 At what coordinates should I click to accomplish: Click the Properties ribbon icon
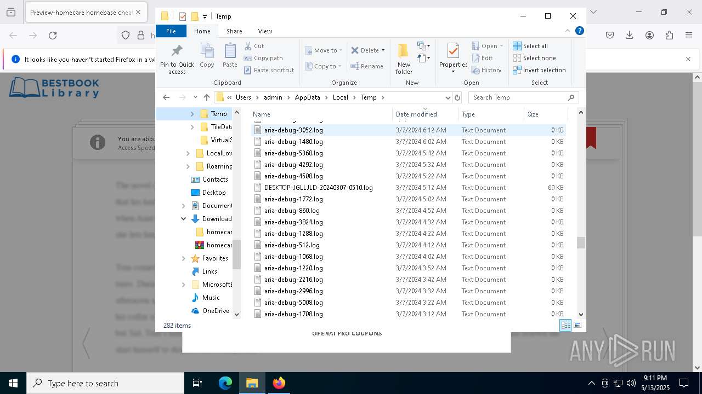pyautogui.click(x=453, y=59)
